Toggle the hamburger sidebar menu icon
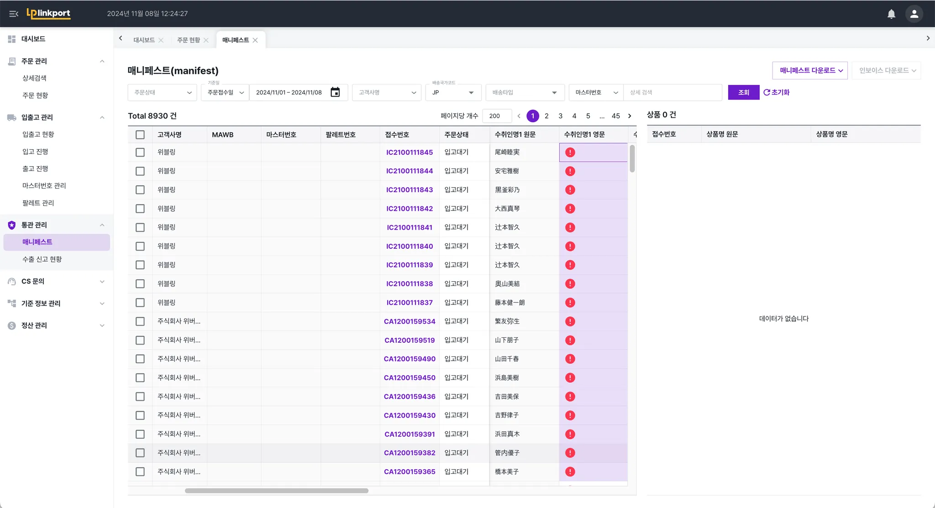The width and height of the screenshot is (935, 508). [14, 14]
